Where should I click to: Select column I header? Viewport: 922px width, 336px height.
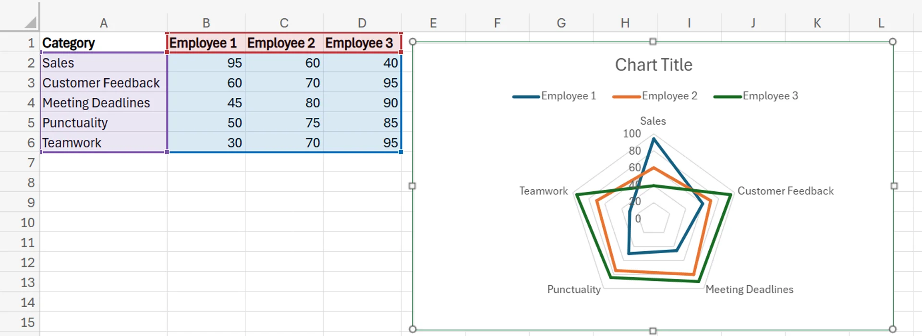click(689, 23)
